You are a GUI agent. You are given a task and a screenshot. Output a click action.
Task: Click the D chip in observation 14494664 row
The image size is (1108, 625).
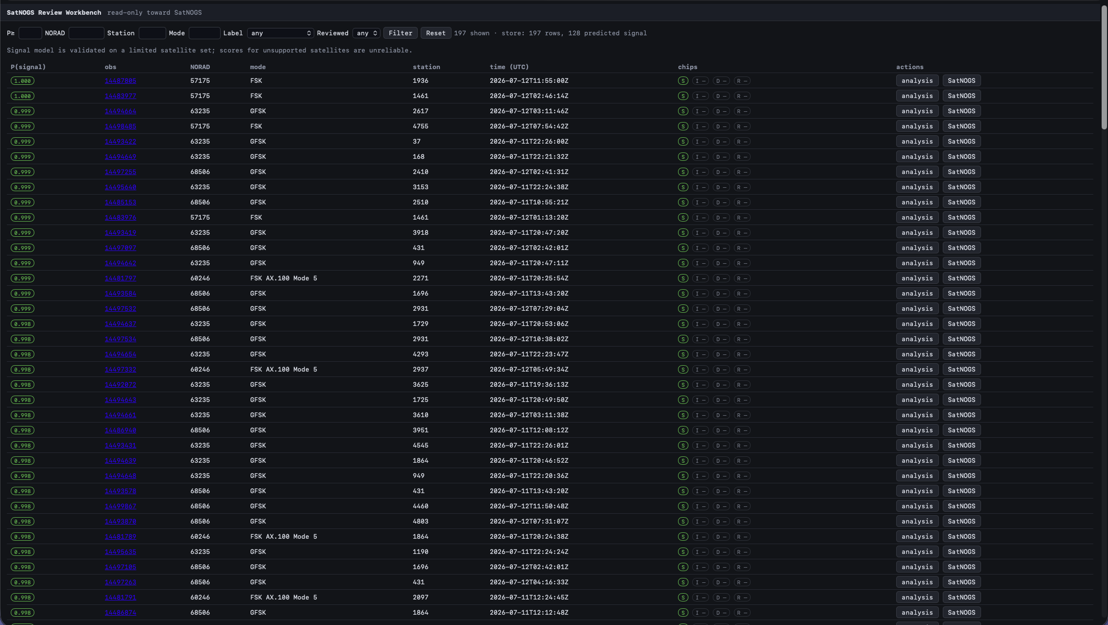(721, 111)
